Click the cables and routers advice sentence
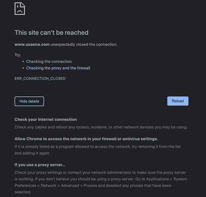Viewport: 206px width, 197px height. 101,127
